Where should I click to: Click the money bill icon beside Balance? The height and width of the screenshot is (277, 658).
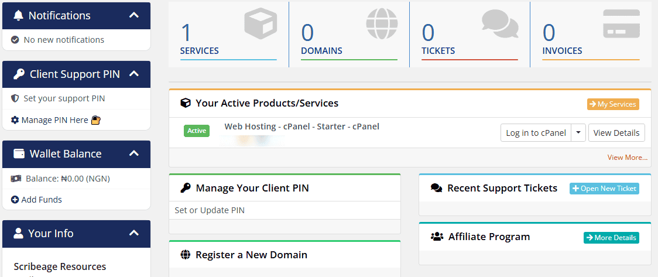(16, 179)
